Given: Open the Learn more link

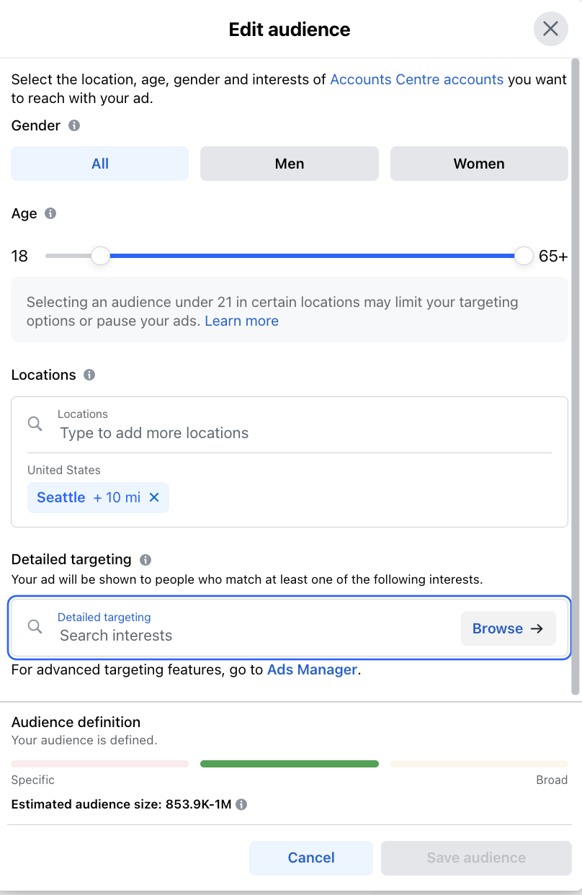Looking at the screenshot, I should tap(241, 321).
